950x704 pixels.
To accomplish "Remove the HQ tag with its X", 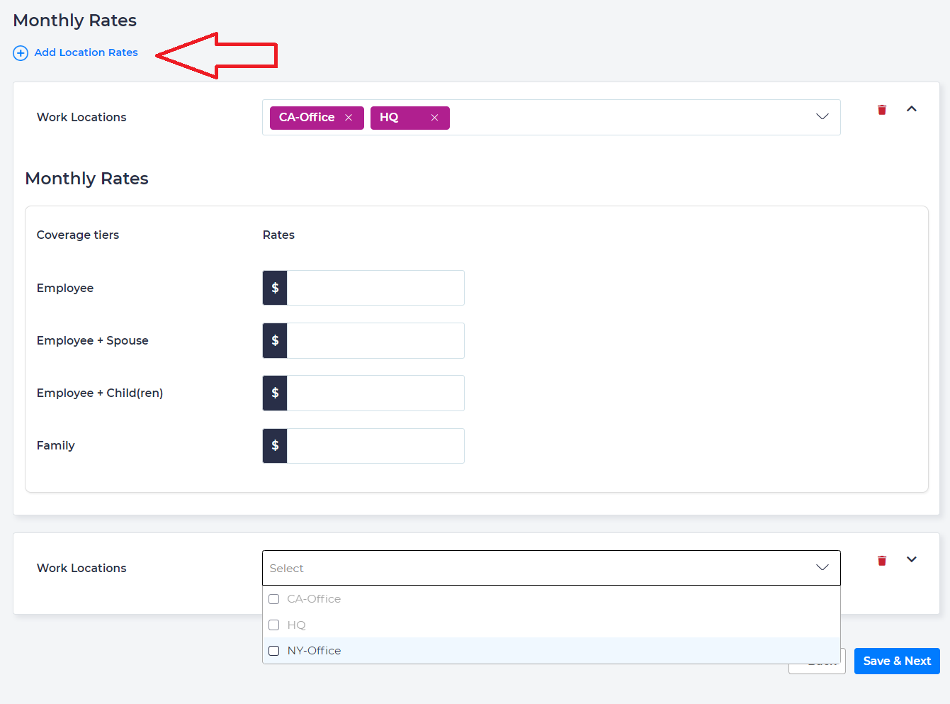I will pos(434,118).
